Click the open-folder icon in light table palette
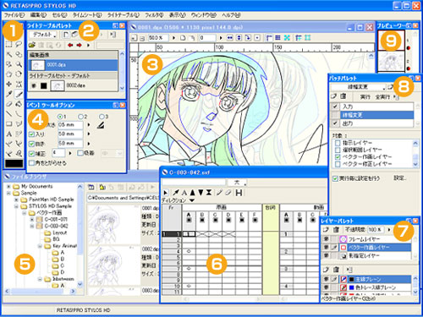Viewport: 423px width, 317px height. click(32, 45)
